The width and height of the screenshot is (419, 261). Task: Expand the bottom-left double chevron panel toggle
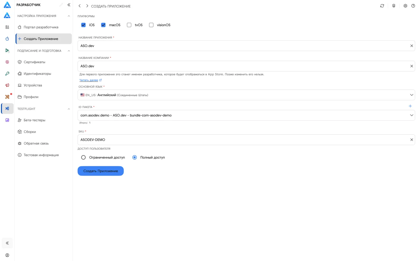[x=7, y=243]
